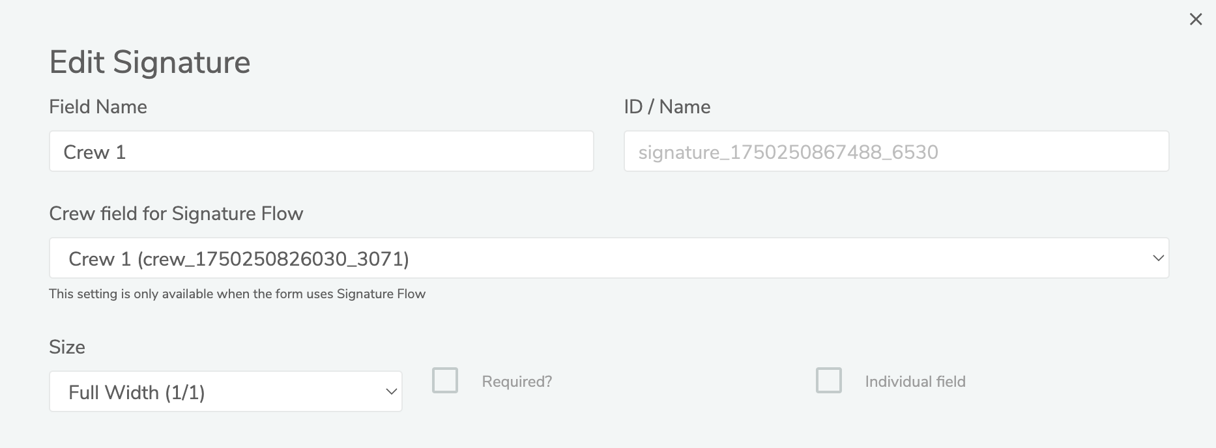1216x448 pixels.
Task: Select the Crew 1 (crew_1750250826030_3071) option text
Action: [239, 259]
